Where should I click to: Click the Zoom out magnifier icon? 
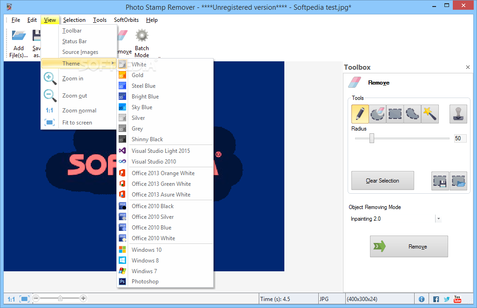50,95
